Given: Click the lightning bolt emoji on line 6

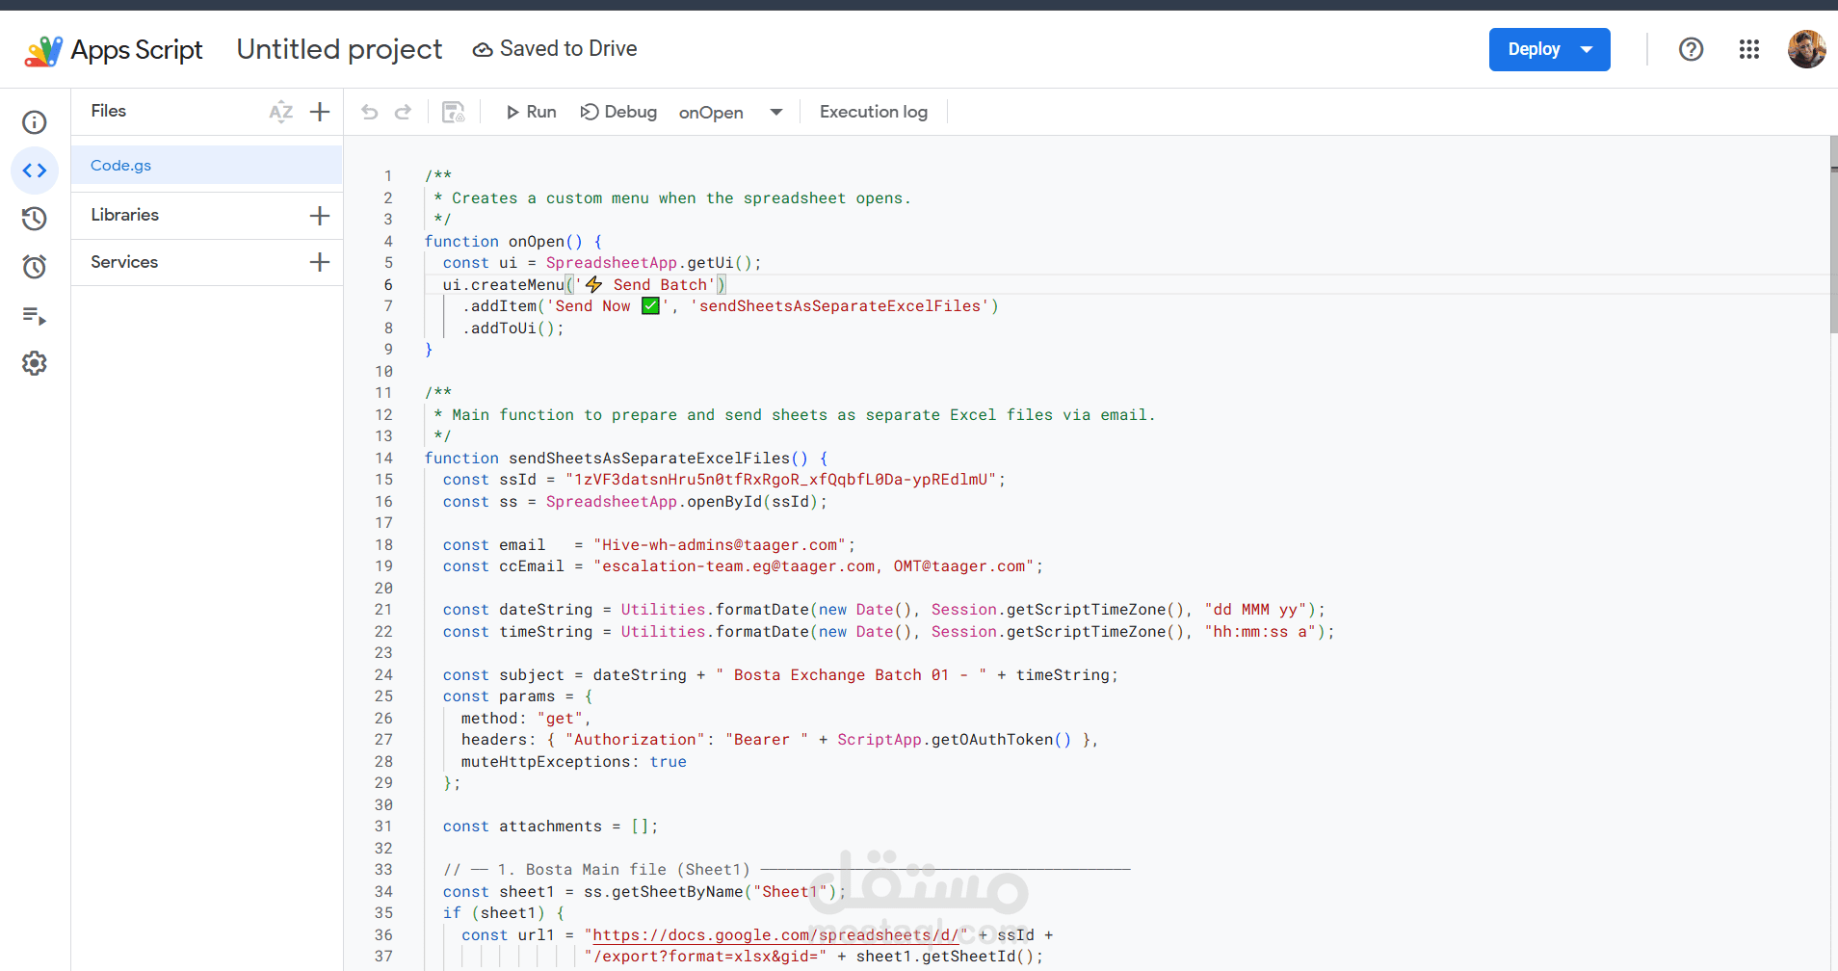Looking at the screenshot, I should (593, 284).
